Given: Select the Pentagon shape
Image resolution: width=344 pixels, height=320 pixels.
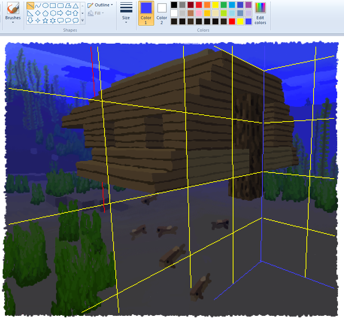Looking at the screenshot, I should coord(45,13).
